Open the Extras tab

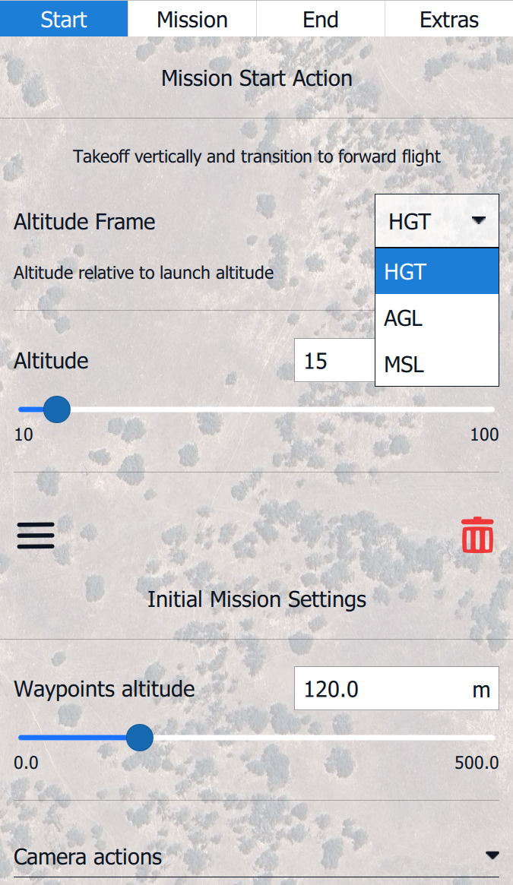click(x=449, y=19)
